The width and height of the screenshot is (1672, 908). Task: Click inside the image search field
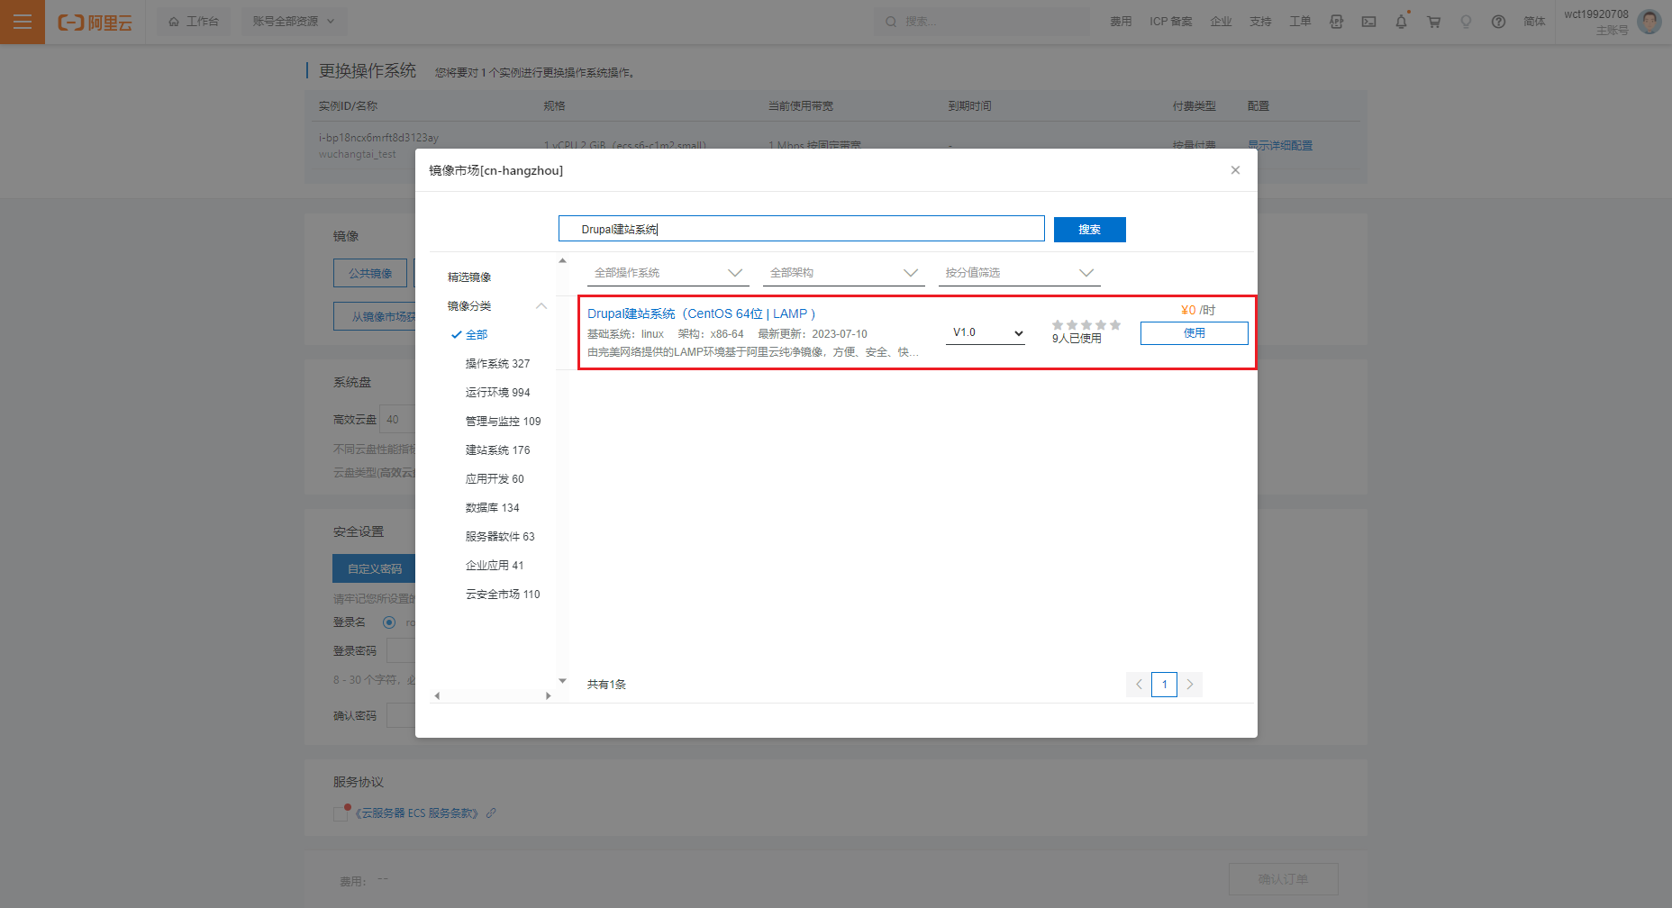coord(801,229)
